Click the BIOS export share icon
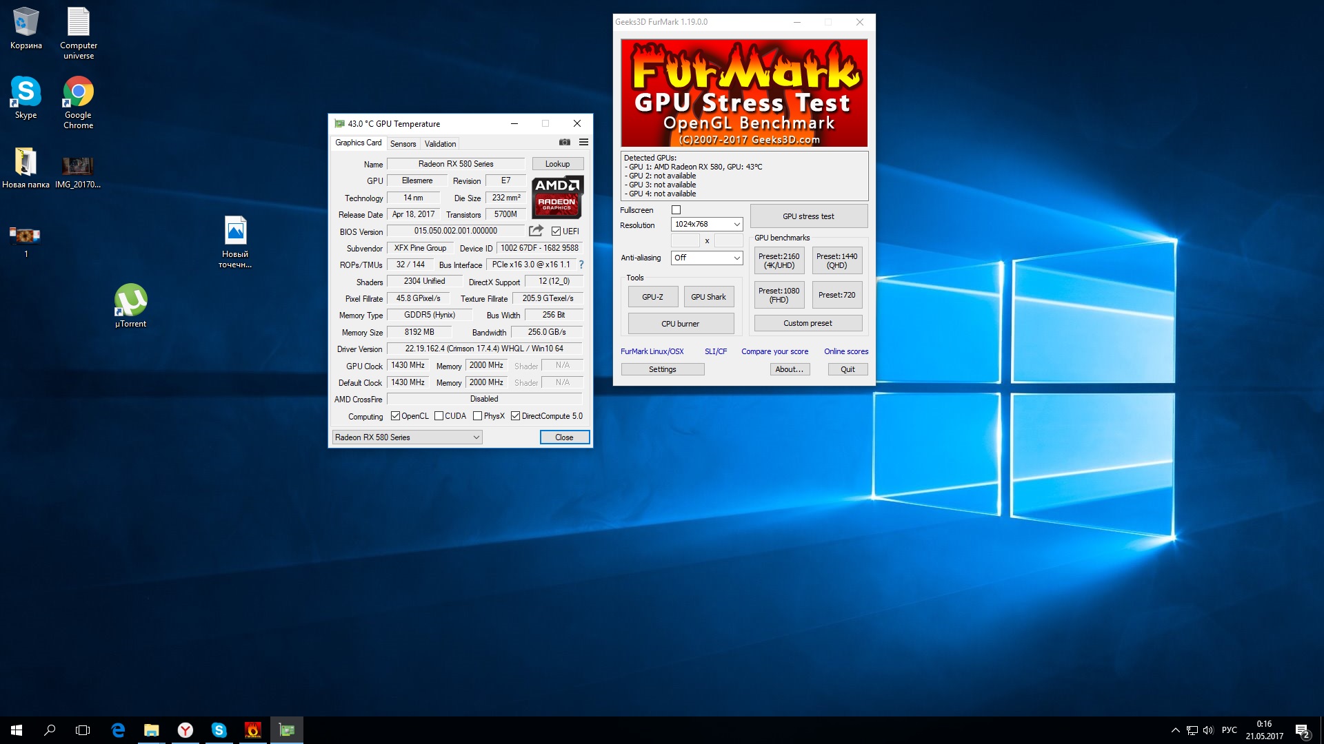This screenshot has height=744, width=1324. pos(536,231)
